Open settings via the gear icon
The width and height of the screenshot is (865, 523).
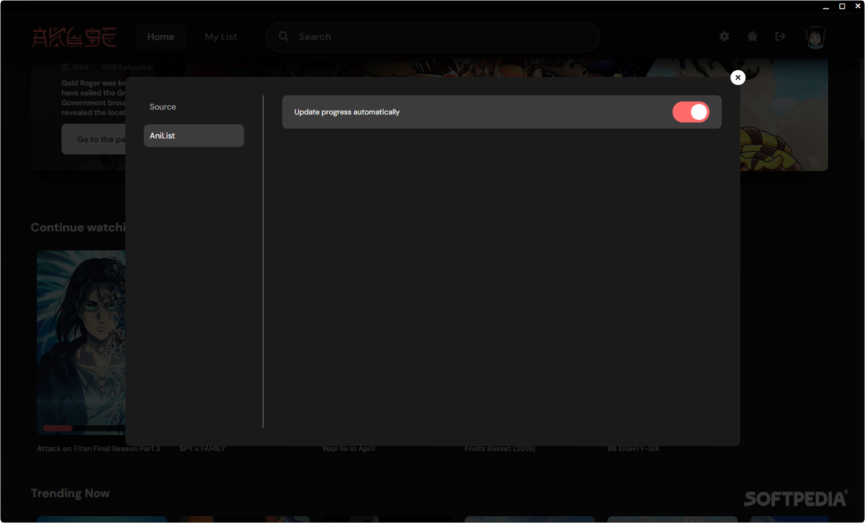724,36
